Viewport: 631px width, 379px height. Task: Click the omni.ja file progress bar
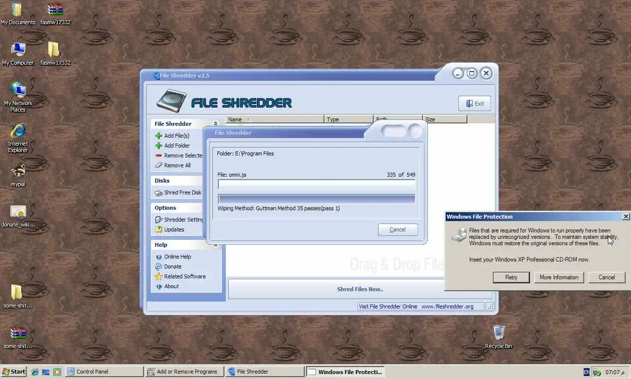(x=316, y=184)
